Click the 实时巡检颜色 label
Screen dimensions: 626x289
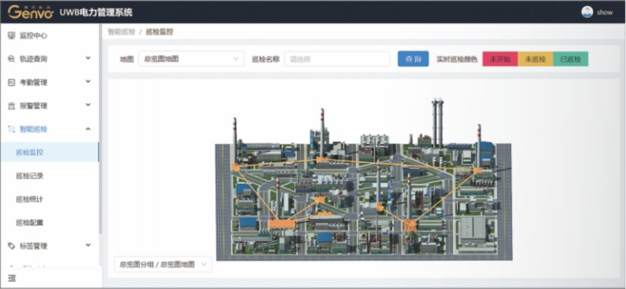coord(457,59)
